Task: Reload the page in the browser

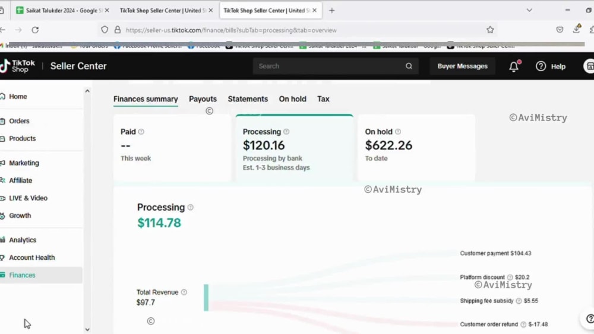Action: (x=35, y=30)
